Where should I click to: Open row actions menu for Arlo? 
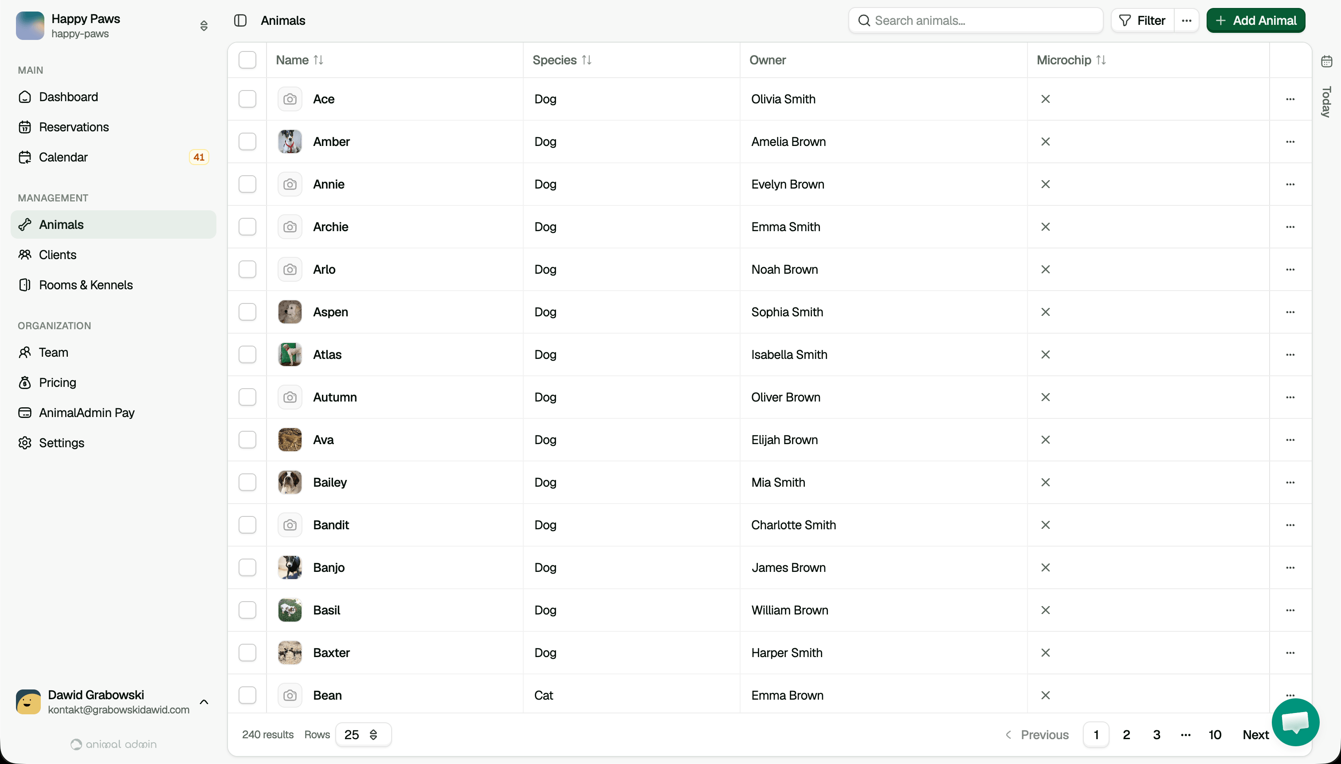tap(1290, 270)
